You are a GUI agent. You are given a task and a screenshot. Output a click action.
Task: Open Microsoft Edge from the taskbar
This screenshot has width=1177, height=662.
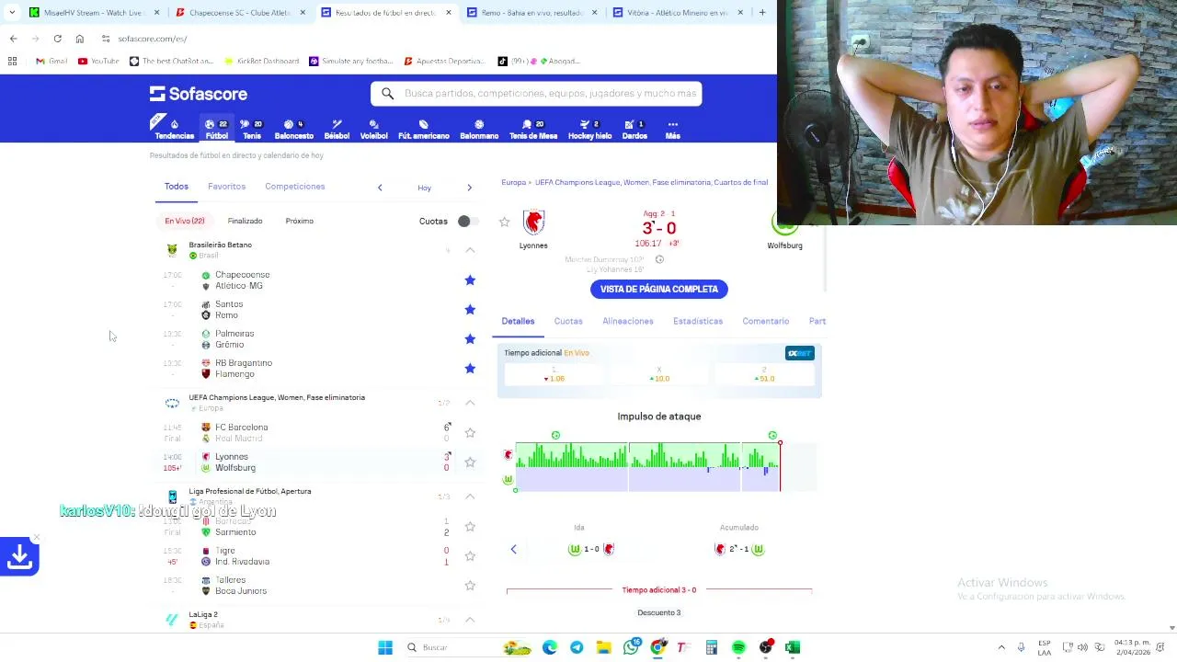tap(550, 647)
